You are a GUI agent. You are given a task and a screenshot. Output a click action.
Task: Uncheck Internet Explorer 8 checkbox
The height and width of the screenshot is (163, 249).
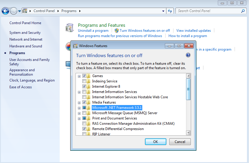pos(84,87)
